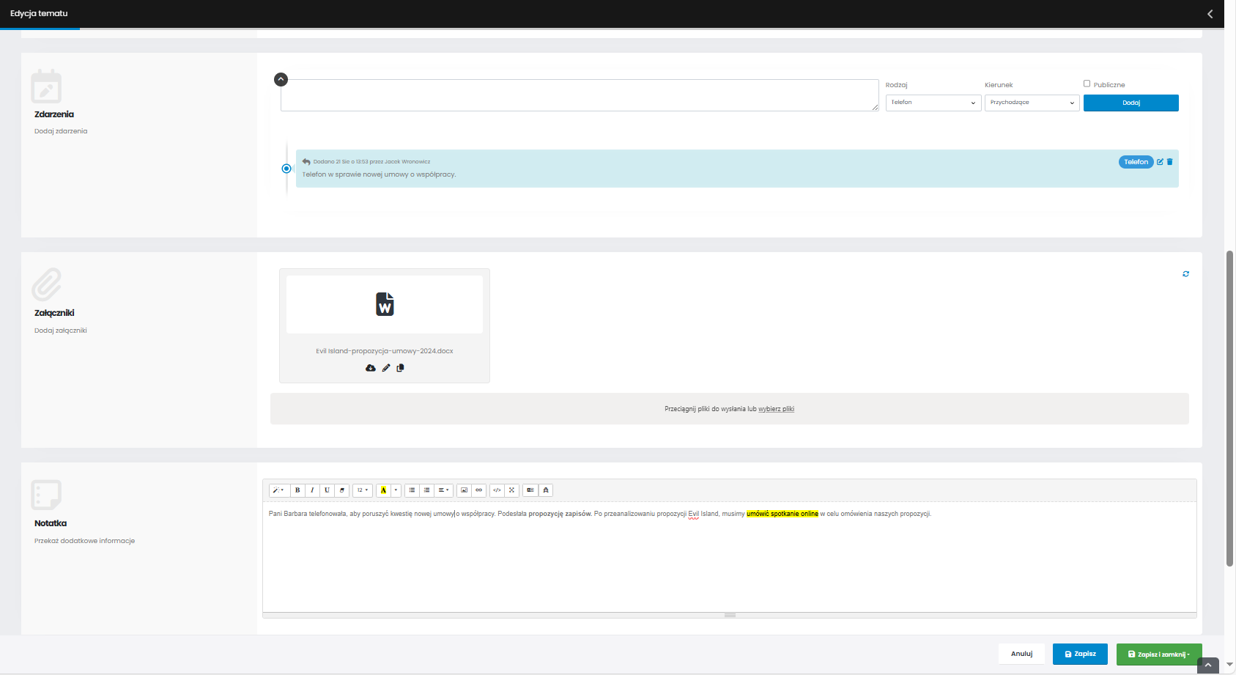The height and width of the screenshot is (675, 1236).
Task: Collapse the event form with chevron
Action: click(x=281, y=79)
